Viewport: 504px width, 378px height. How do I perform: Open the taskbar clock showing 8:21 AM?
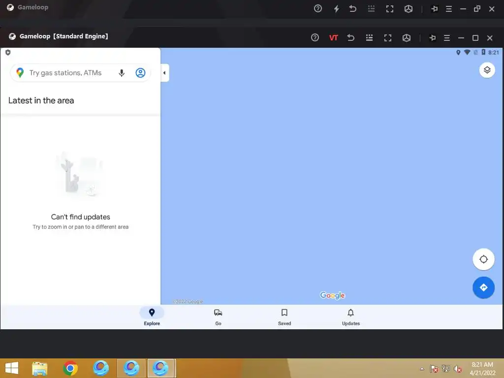[x=482, y=369]
